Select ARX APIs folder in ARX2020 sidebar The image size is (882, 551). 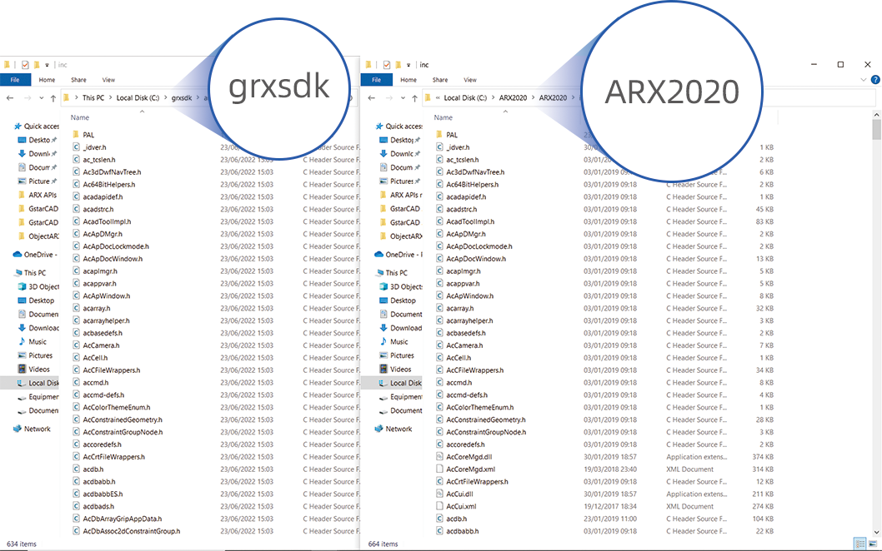(x=399, y=195)
